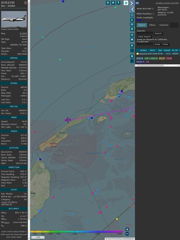Click the BZG-DUB route in aircraft table
This screenshot has height=240, width=180.
(x=152, y=54)
